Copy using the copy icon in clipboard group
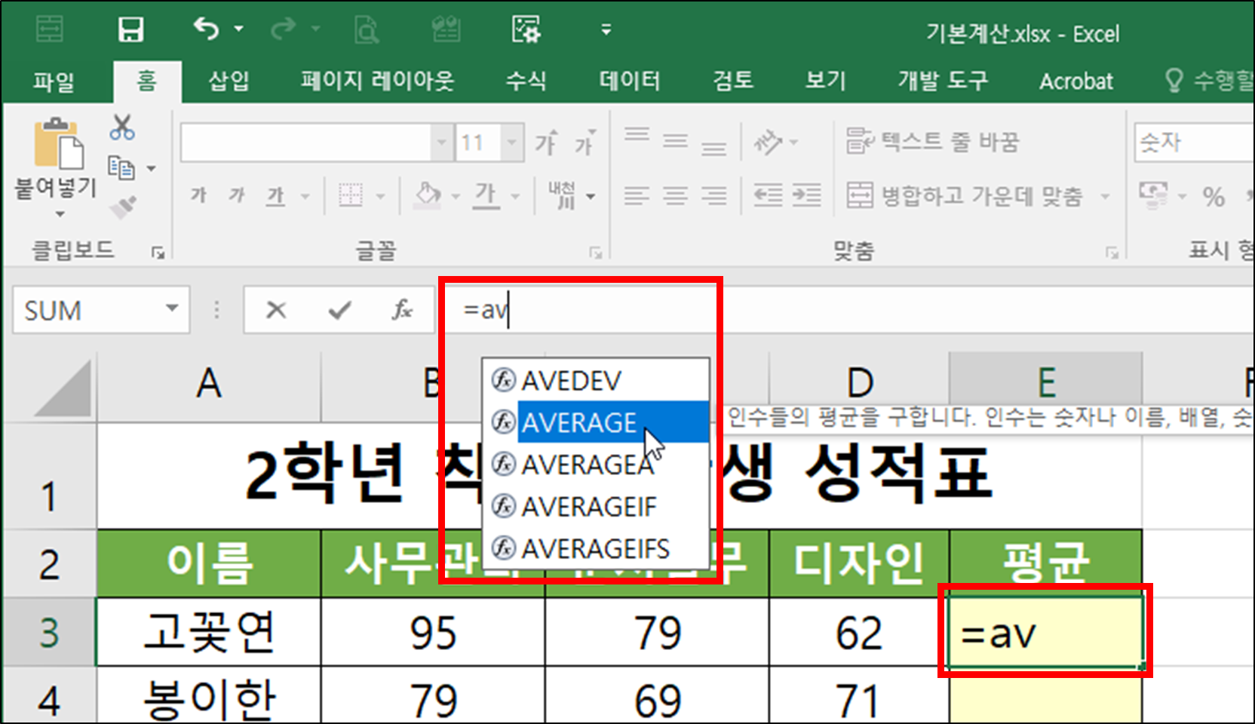 [122, 167]
